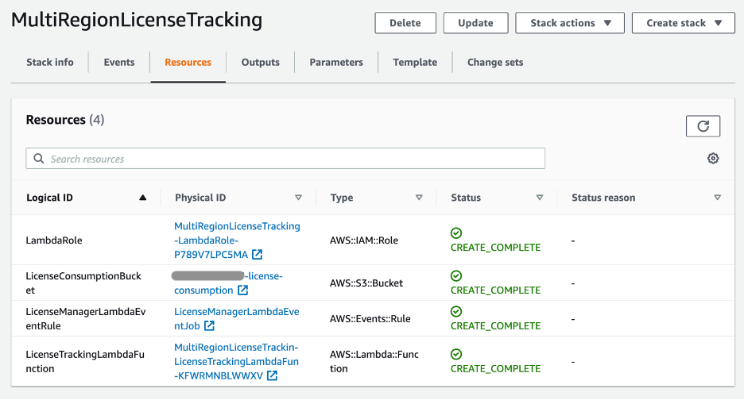
Task: Click the Resources (4) panel heading
Action: (x=65, y=120)
